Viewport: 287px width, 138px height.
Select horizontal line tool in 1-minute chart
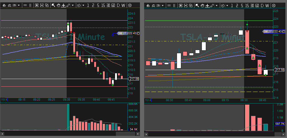(25, 5)
